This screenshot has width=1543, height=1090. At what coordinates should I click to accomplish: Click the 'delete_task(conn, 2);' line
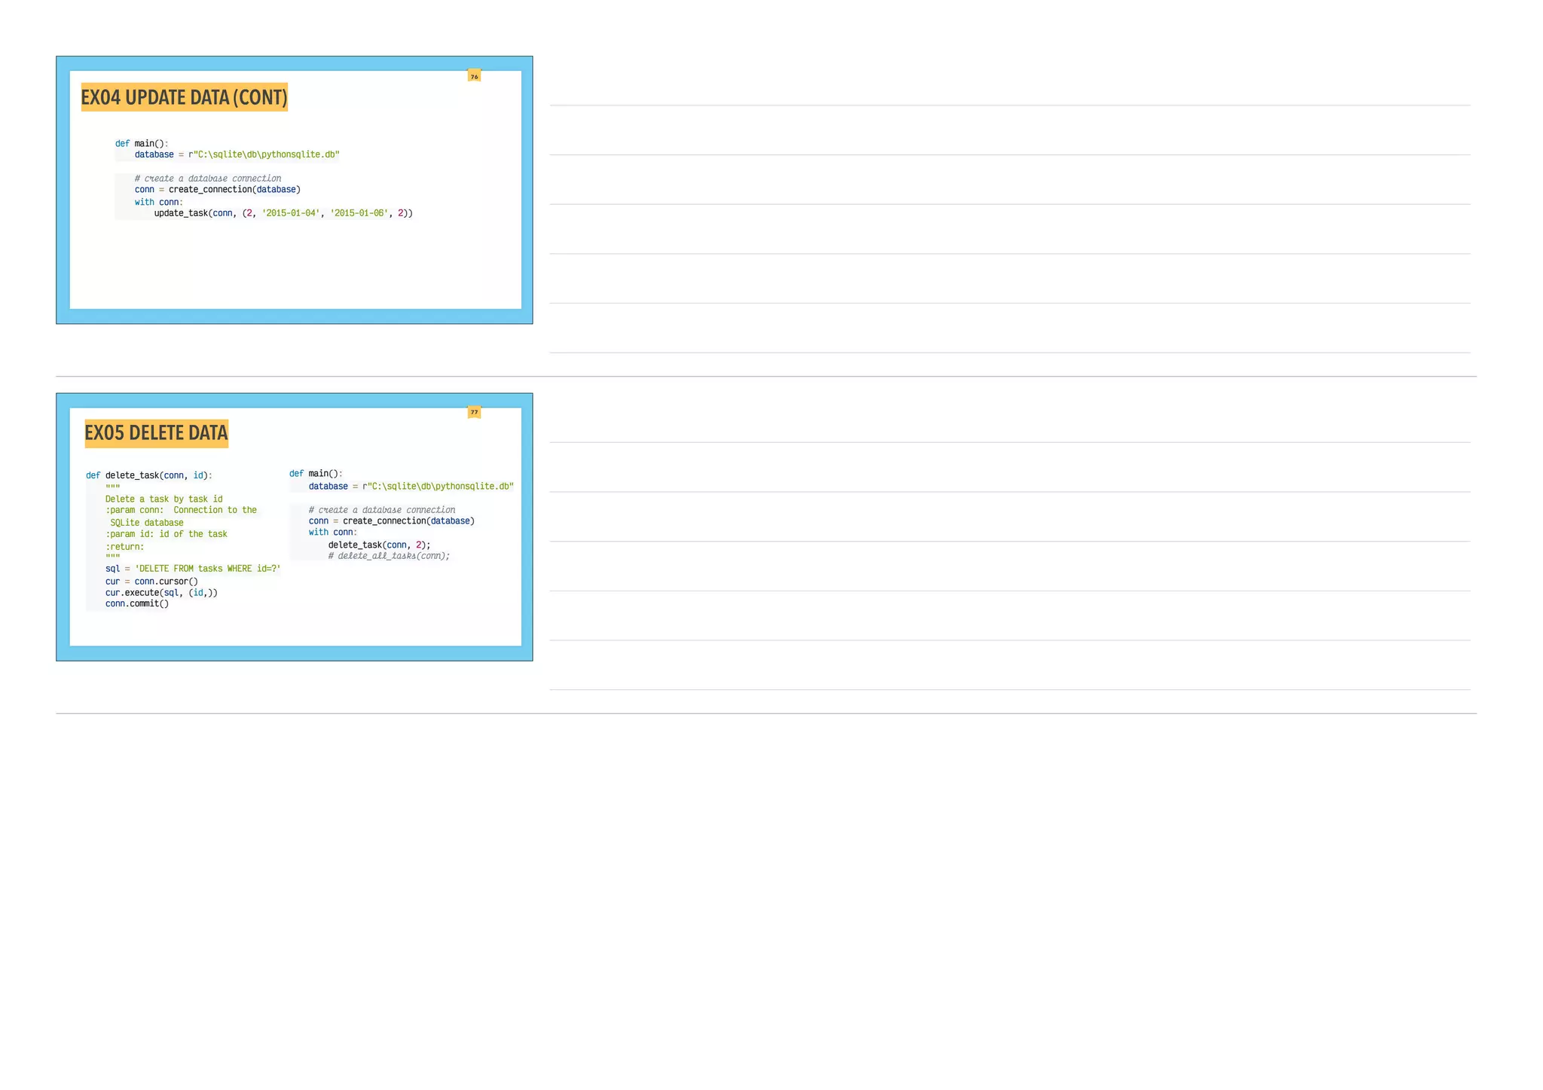pyautogui.click(x=379, y=545)
